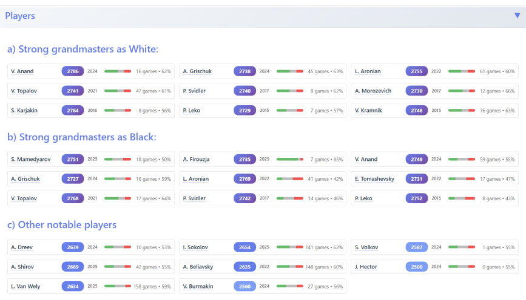This screenshot has height=300, width=526.
Task: Open A. Firouzja's player profile
Action: 198,160
